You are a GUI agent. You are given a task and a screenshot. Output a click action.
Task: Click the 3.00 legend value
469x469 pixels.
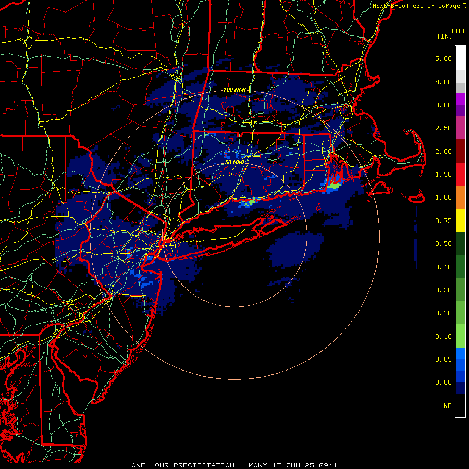point(443,105)
